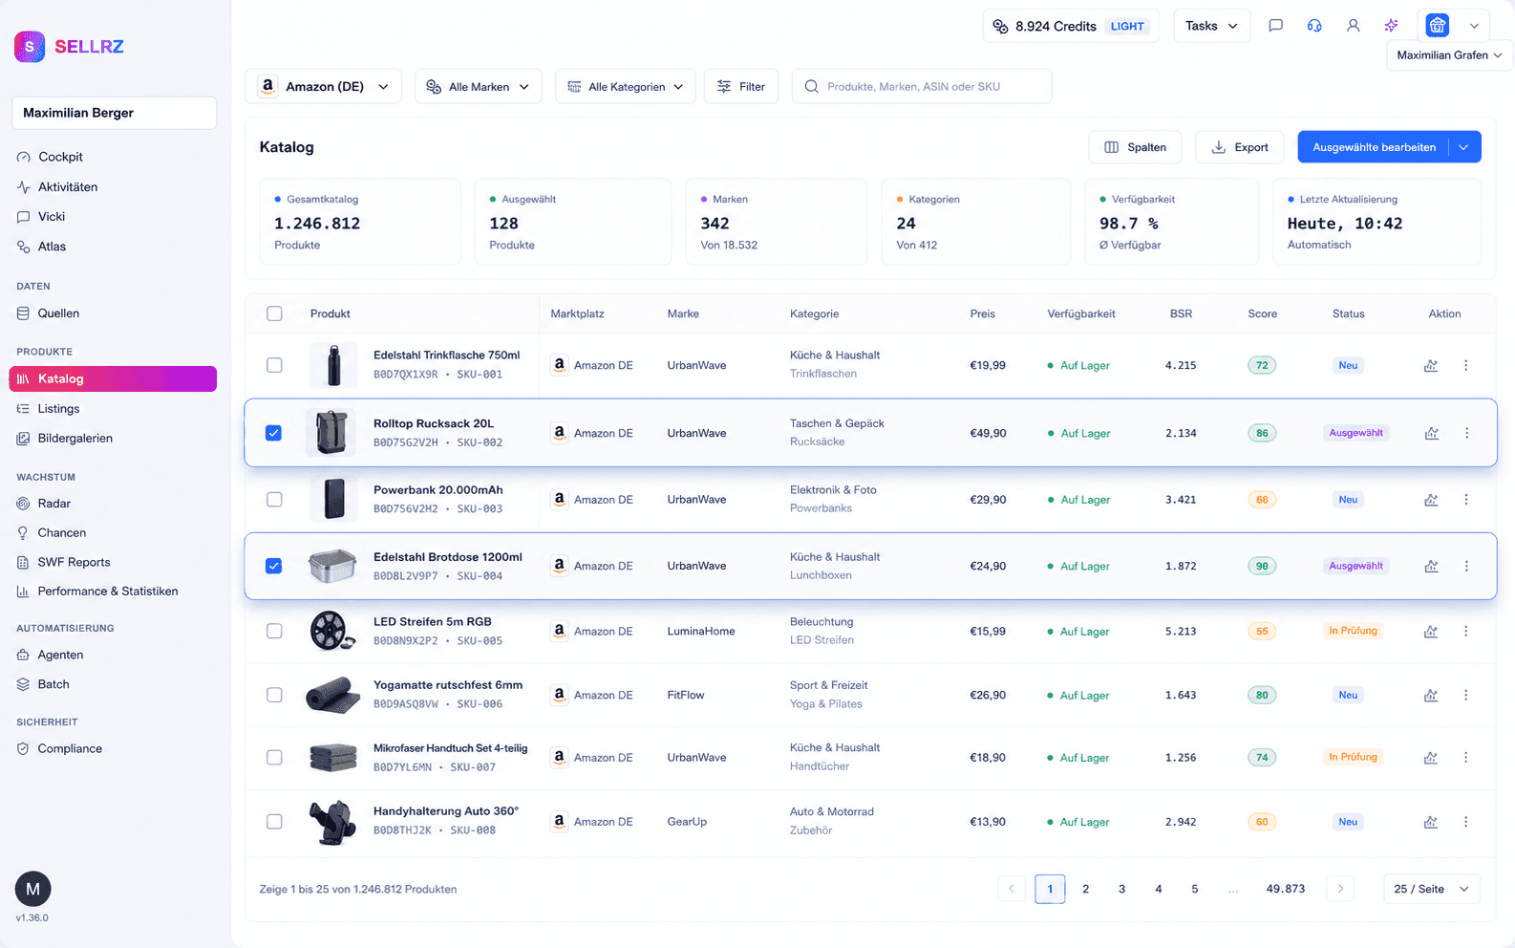
Task: Click the product search input field
Action: 922,86
